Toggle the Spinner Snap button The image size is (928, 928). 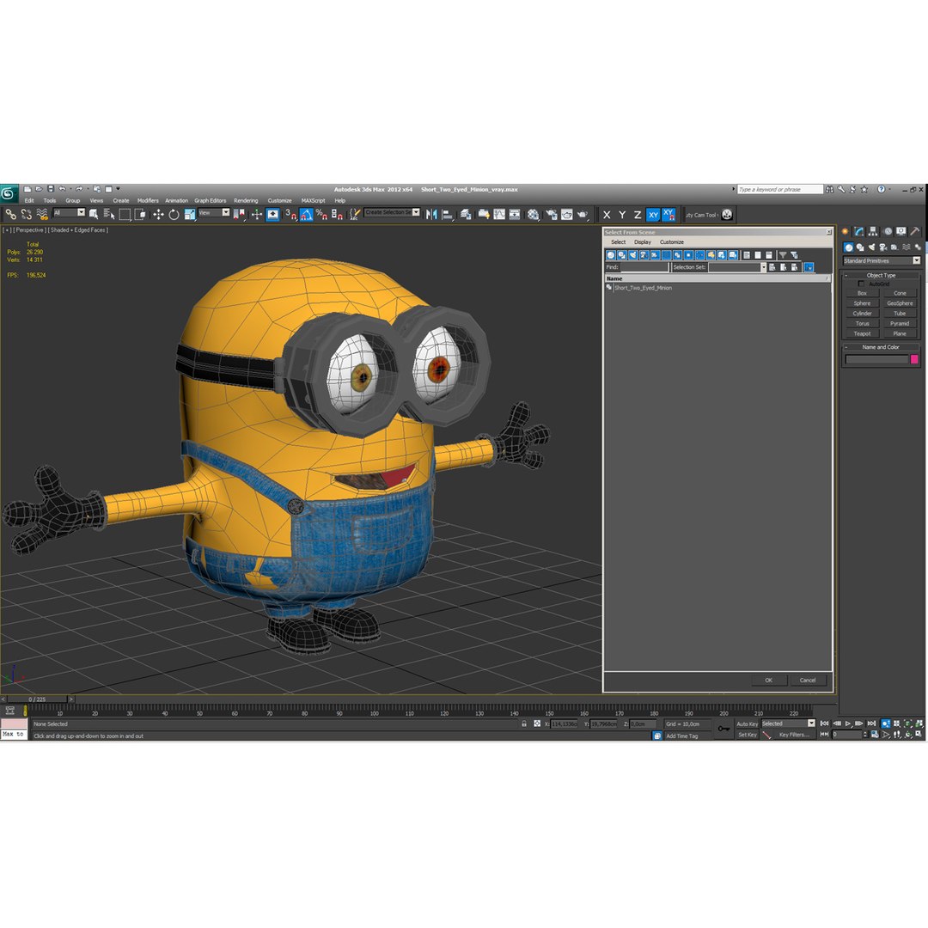pos(337,214)
